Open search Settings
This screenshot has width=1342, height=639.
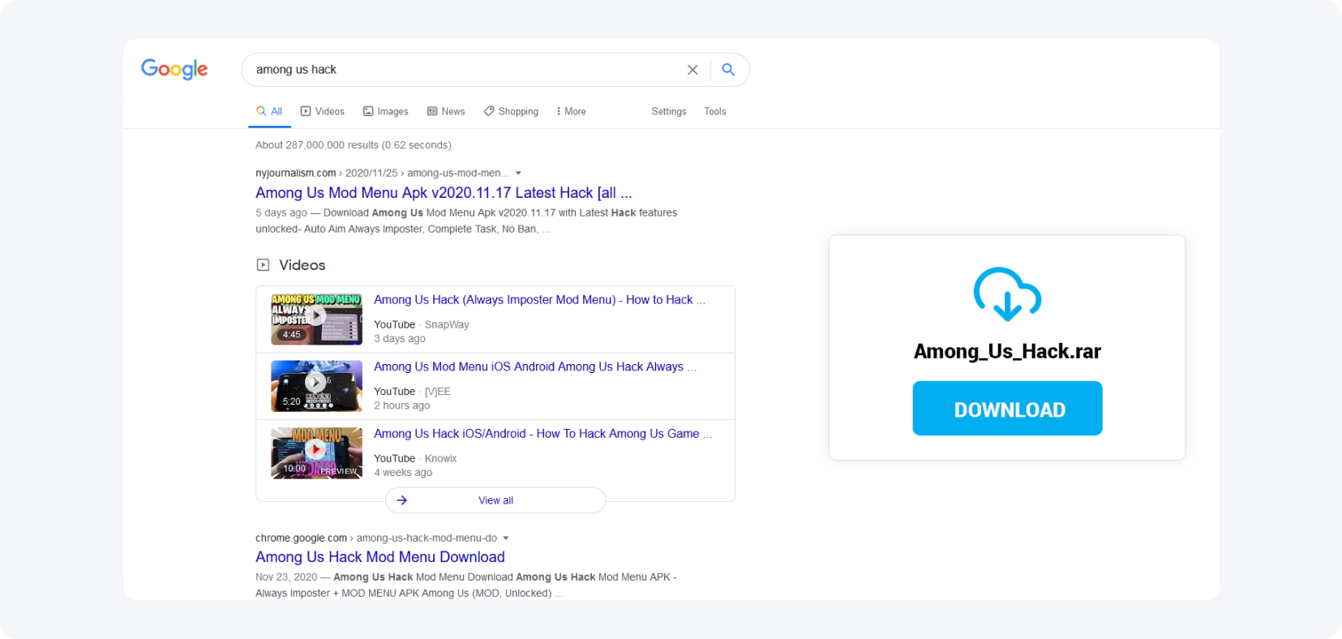click(669, 112)
